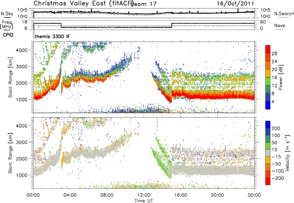Click '4000' on power panel range axis
Image resolution: width=294 pixels, height=203 pixels.
[x=21, y=50]
